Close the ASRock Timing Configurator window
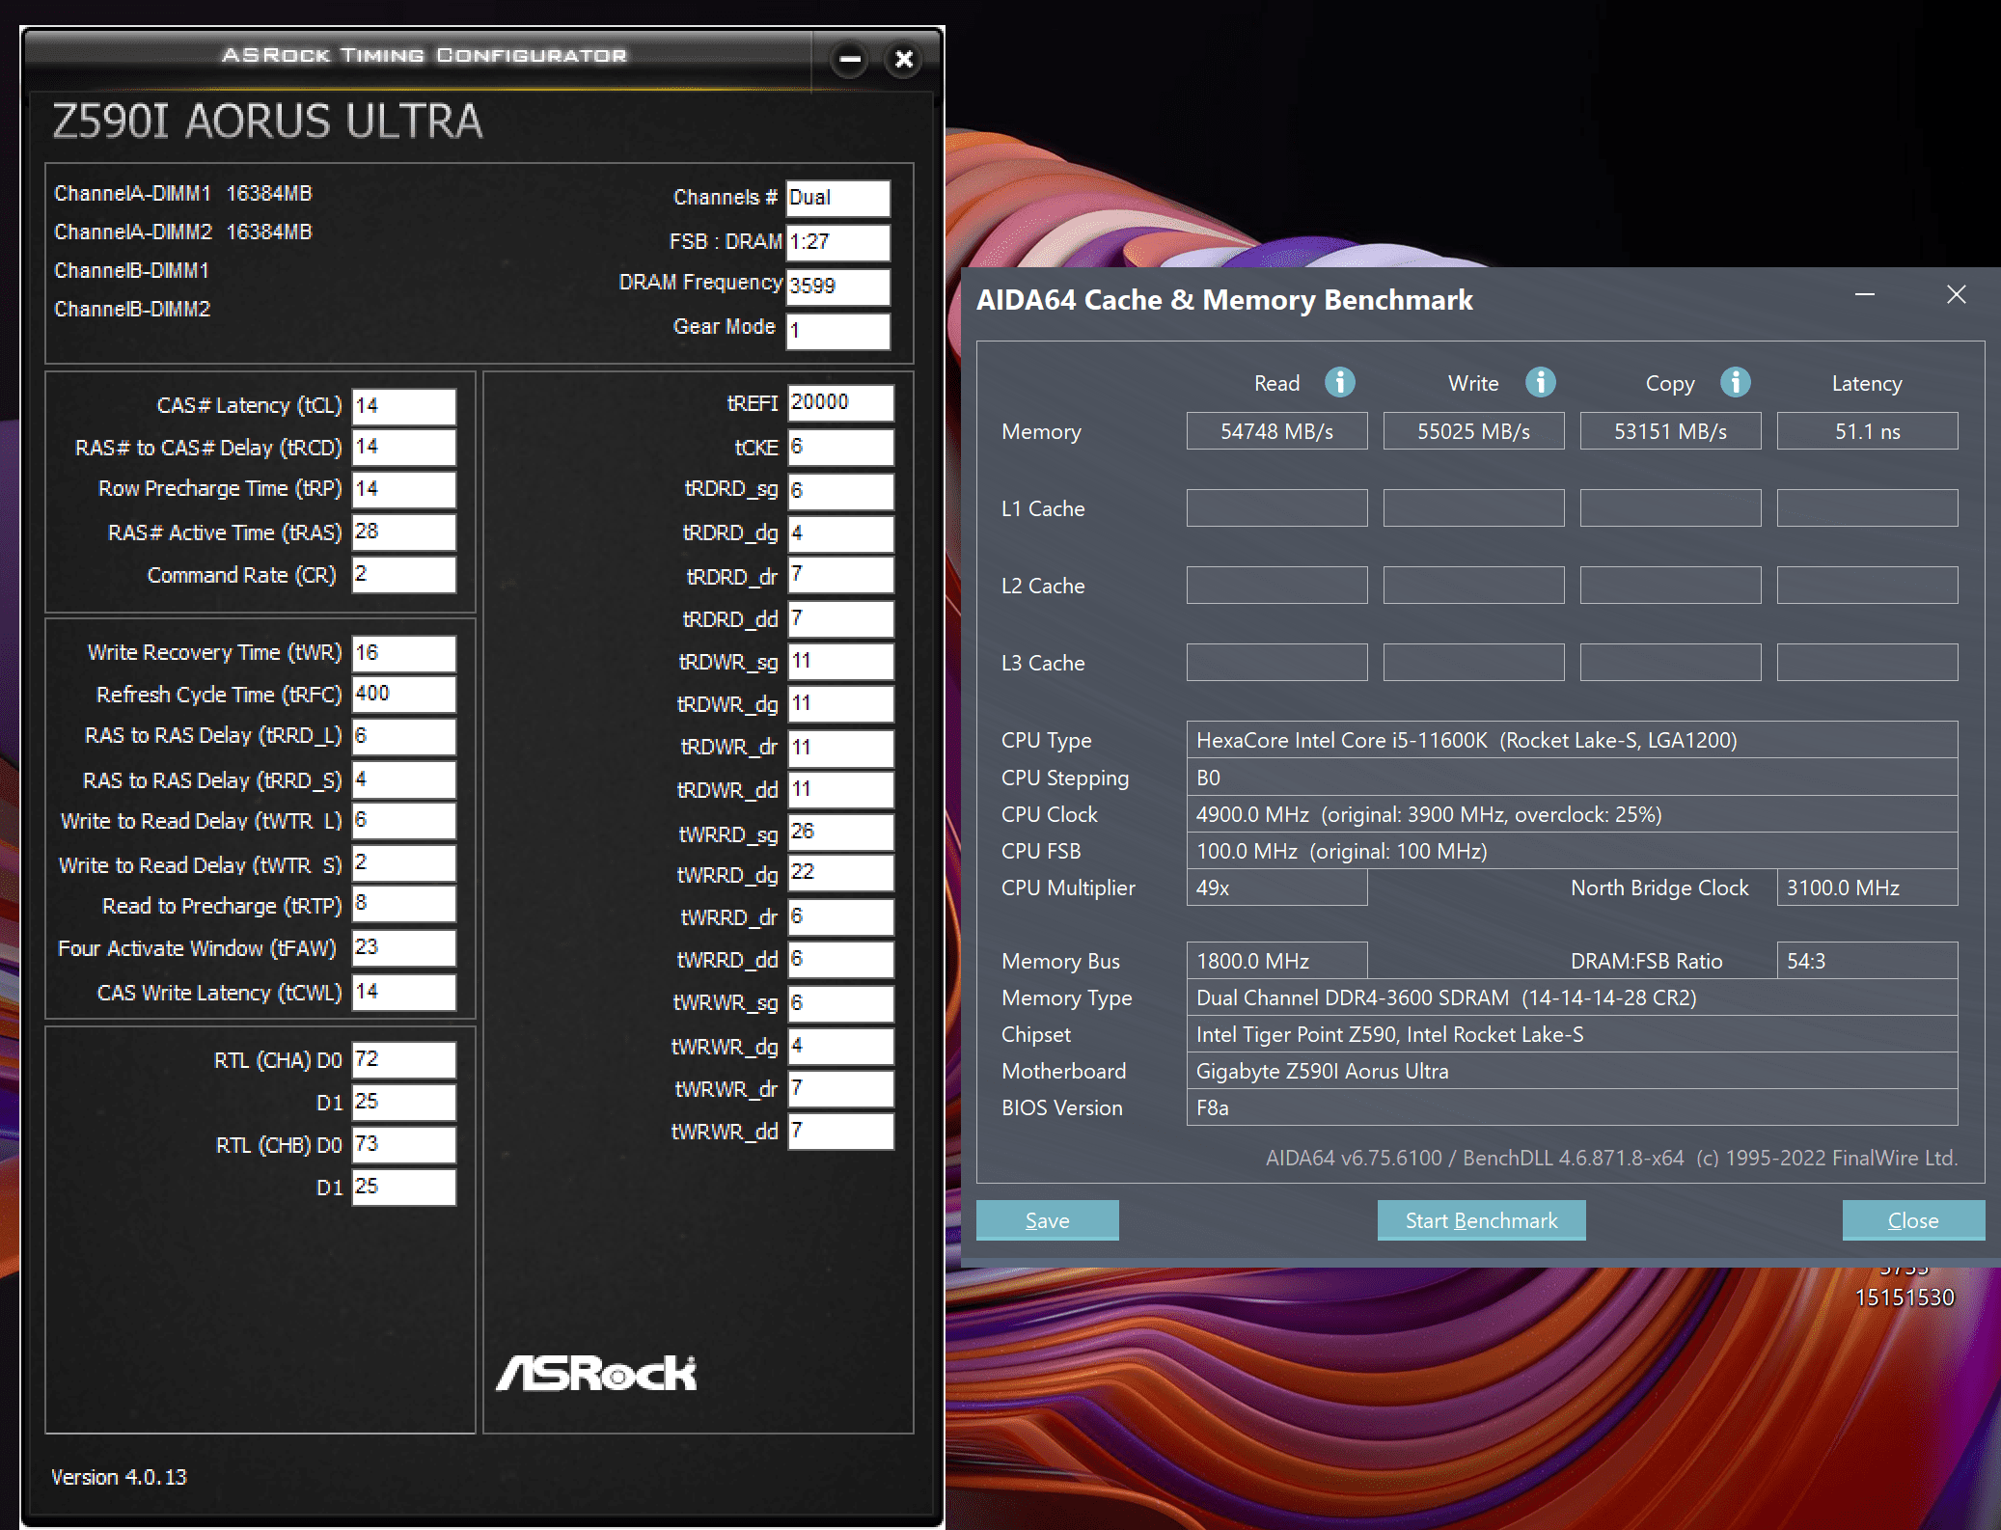2001x1530 pixels. coord(903,59)
